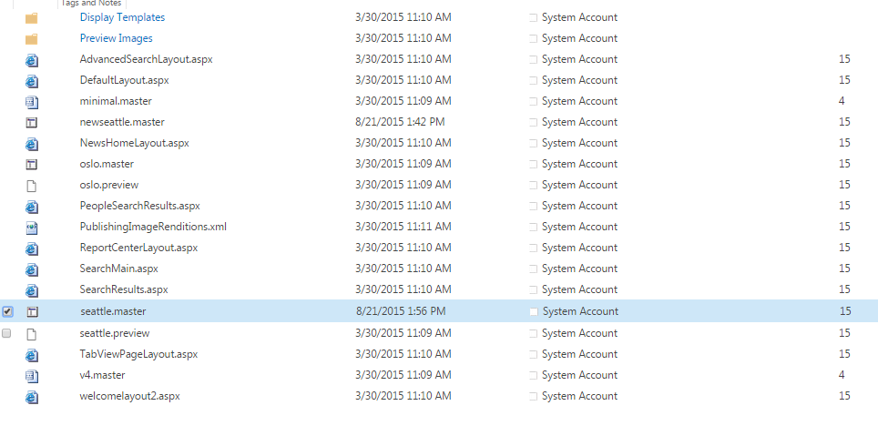Open the welcomelayout2.aspx file name
This screenshot has width=878, height=436.
[130, 396]
